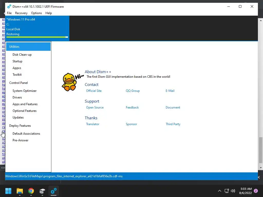Click the E-Mail contact link
The width and height of the screenshot is (263, 197).
170,91
